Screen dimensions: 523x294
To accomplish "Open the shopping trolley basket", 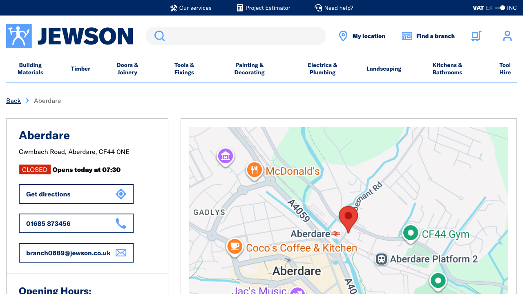I will [476, 36].
